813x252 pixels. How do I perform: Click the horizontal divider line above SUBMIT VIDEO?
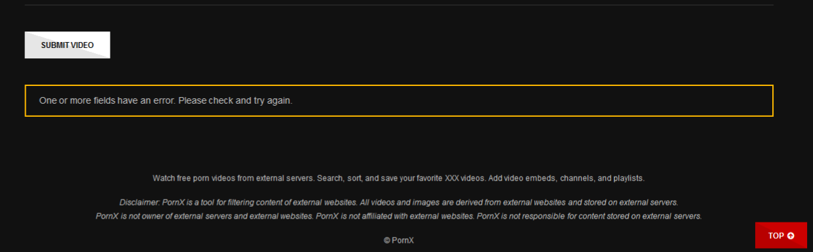[x=399, y=5]
